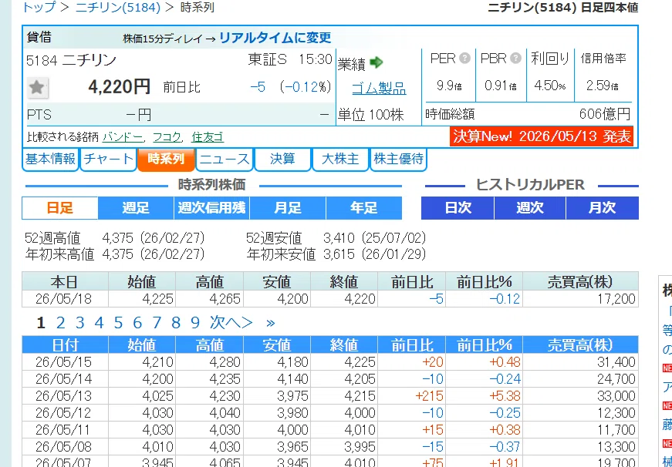The image size is (672, 467).
Task: Open the ニチリン(5184) breadcrumb link
Action: (118, 7)
